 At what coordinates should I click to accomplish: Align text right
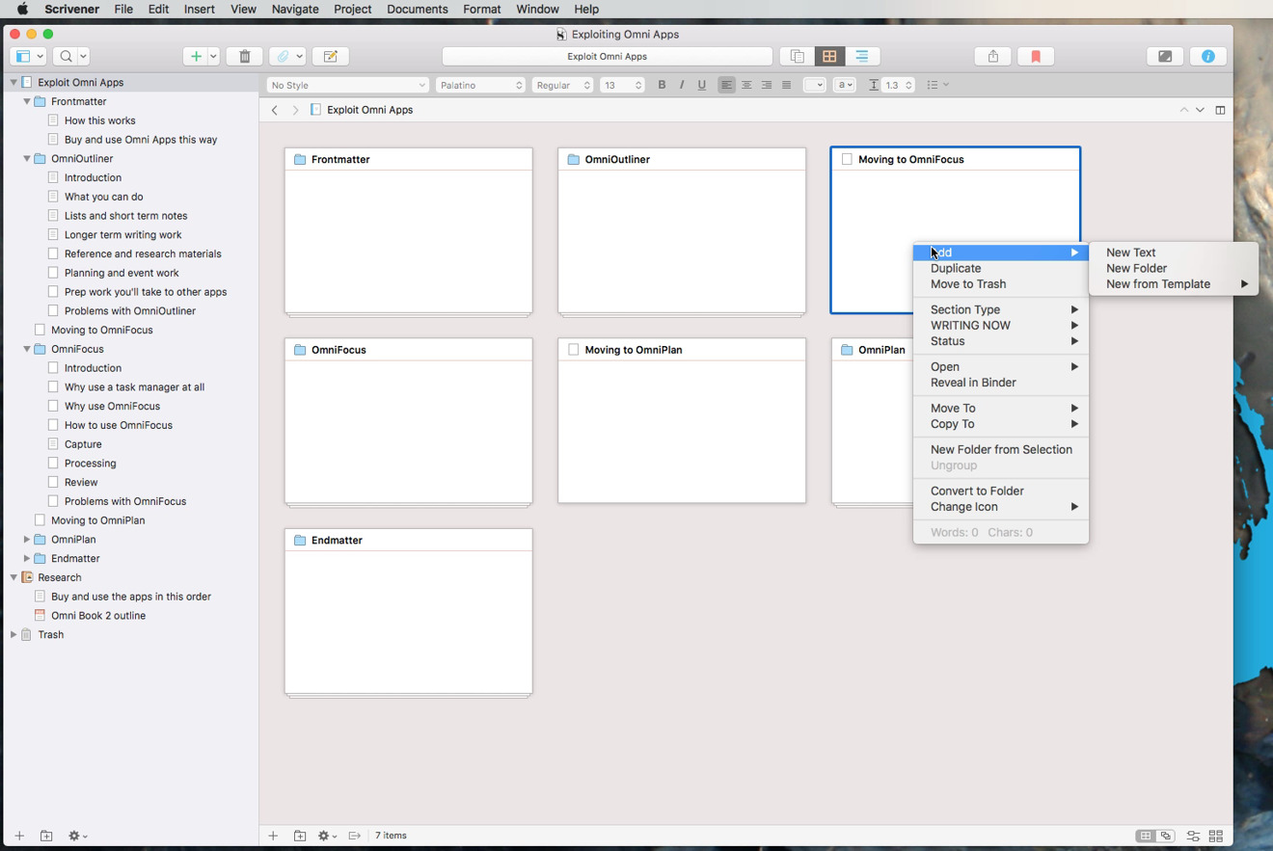tap(767, 85)
